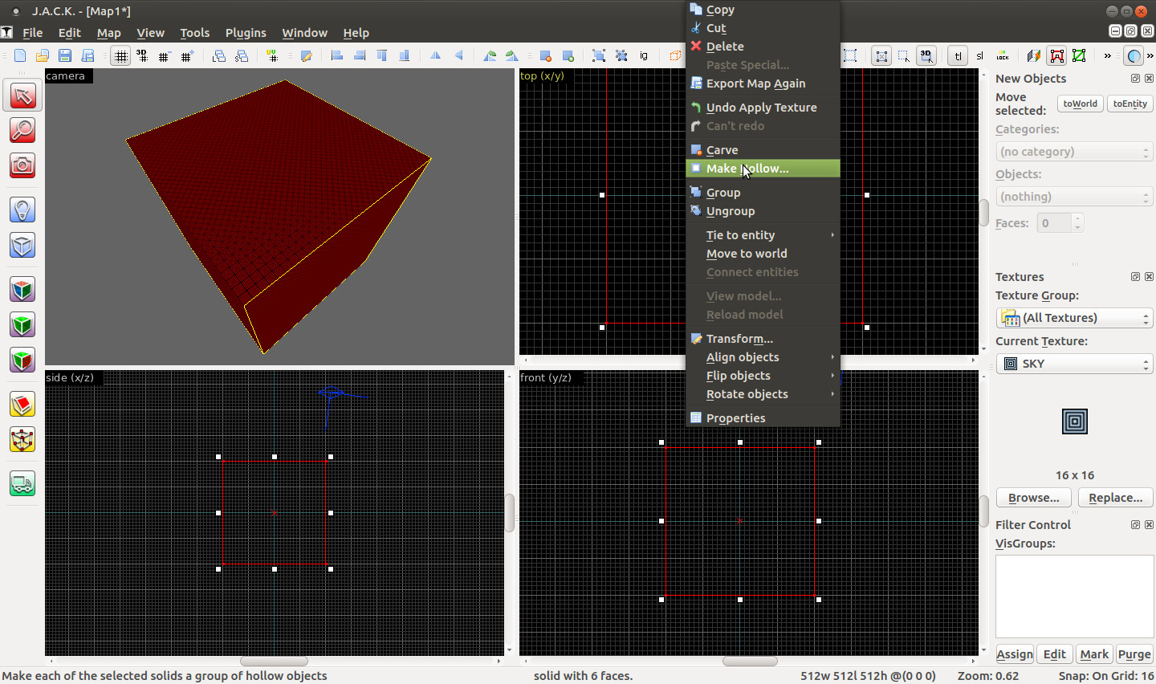Open the Current Texture SKY dropdown
The height and width of the screenshot is (684, 1156).
pos(1074,364)
